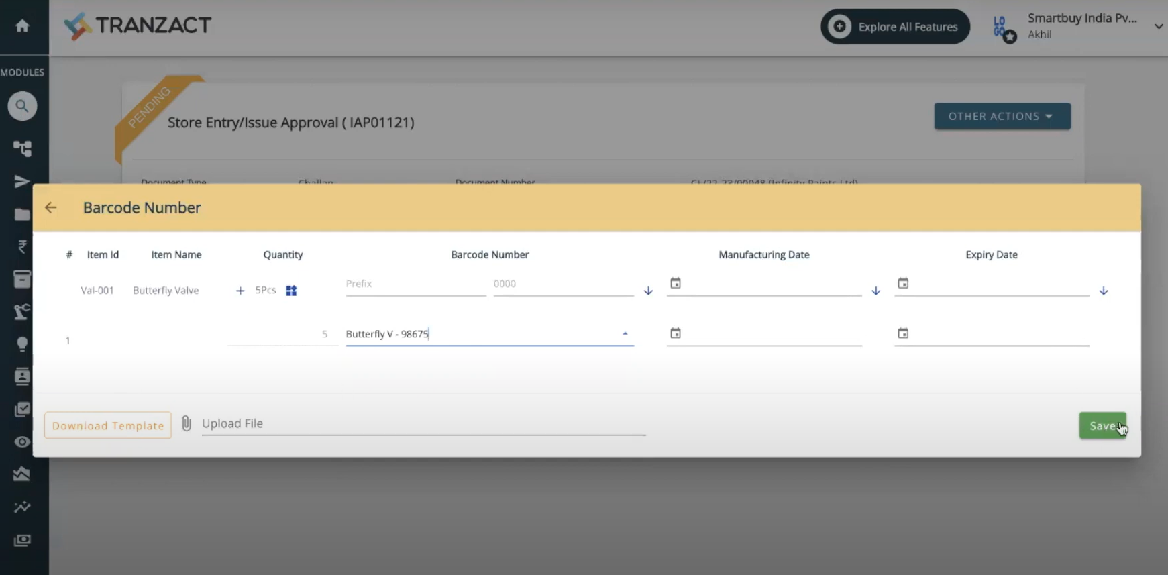
Task: Click the Butterfly Valve item name
Action: [x=166, y=291]
